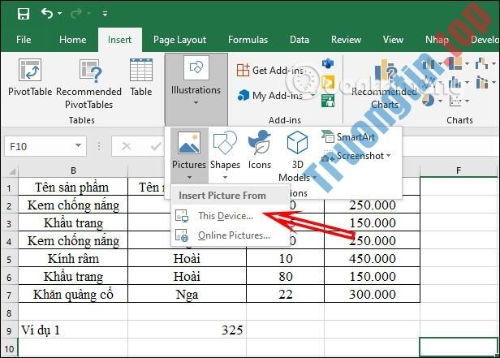Click the People Graph add-in icon
This screenshot has width=500, height=358.
point(328,101)
